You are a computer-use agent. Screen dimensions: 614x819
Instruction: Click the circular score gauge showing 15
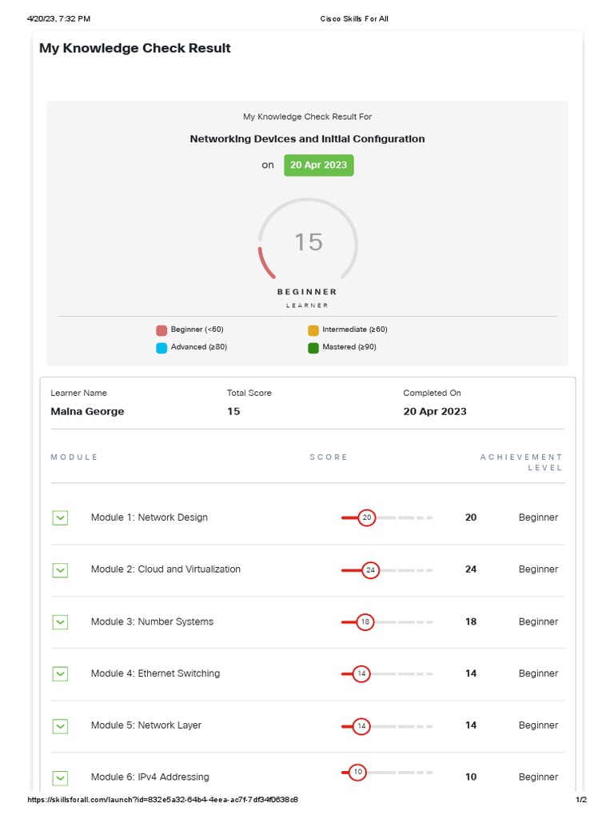308,242
